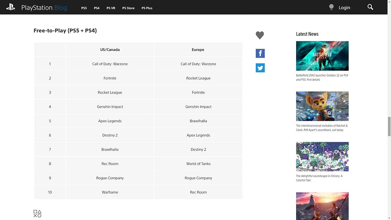The image size is (391, 220).
Task: Click the PlayStation logo icon
Action: tap(10, 7)
